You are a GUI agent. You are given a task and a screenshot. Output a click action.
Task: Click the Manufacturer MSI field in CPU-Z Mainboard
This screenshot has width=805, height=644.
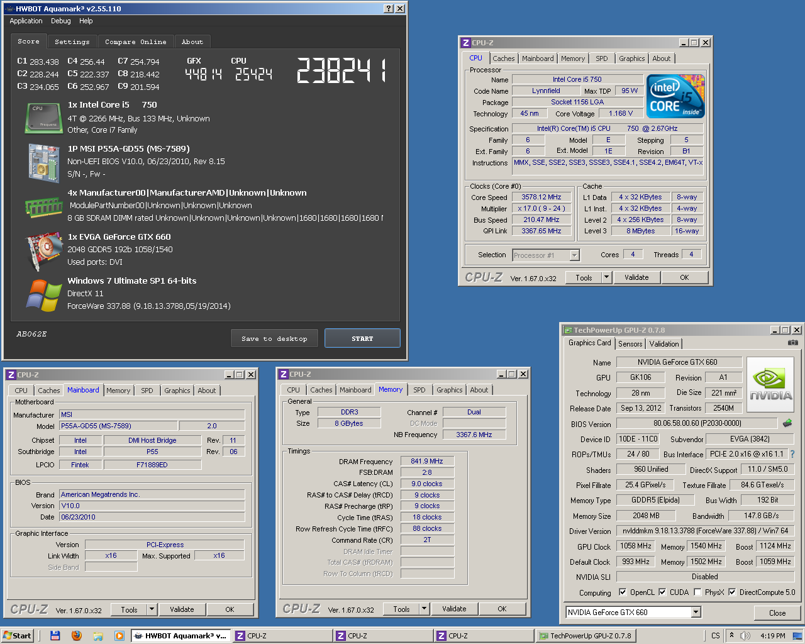click(152, 414)
